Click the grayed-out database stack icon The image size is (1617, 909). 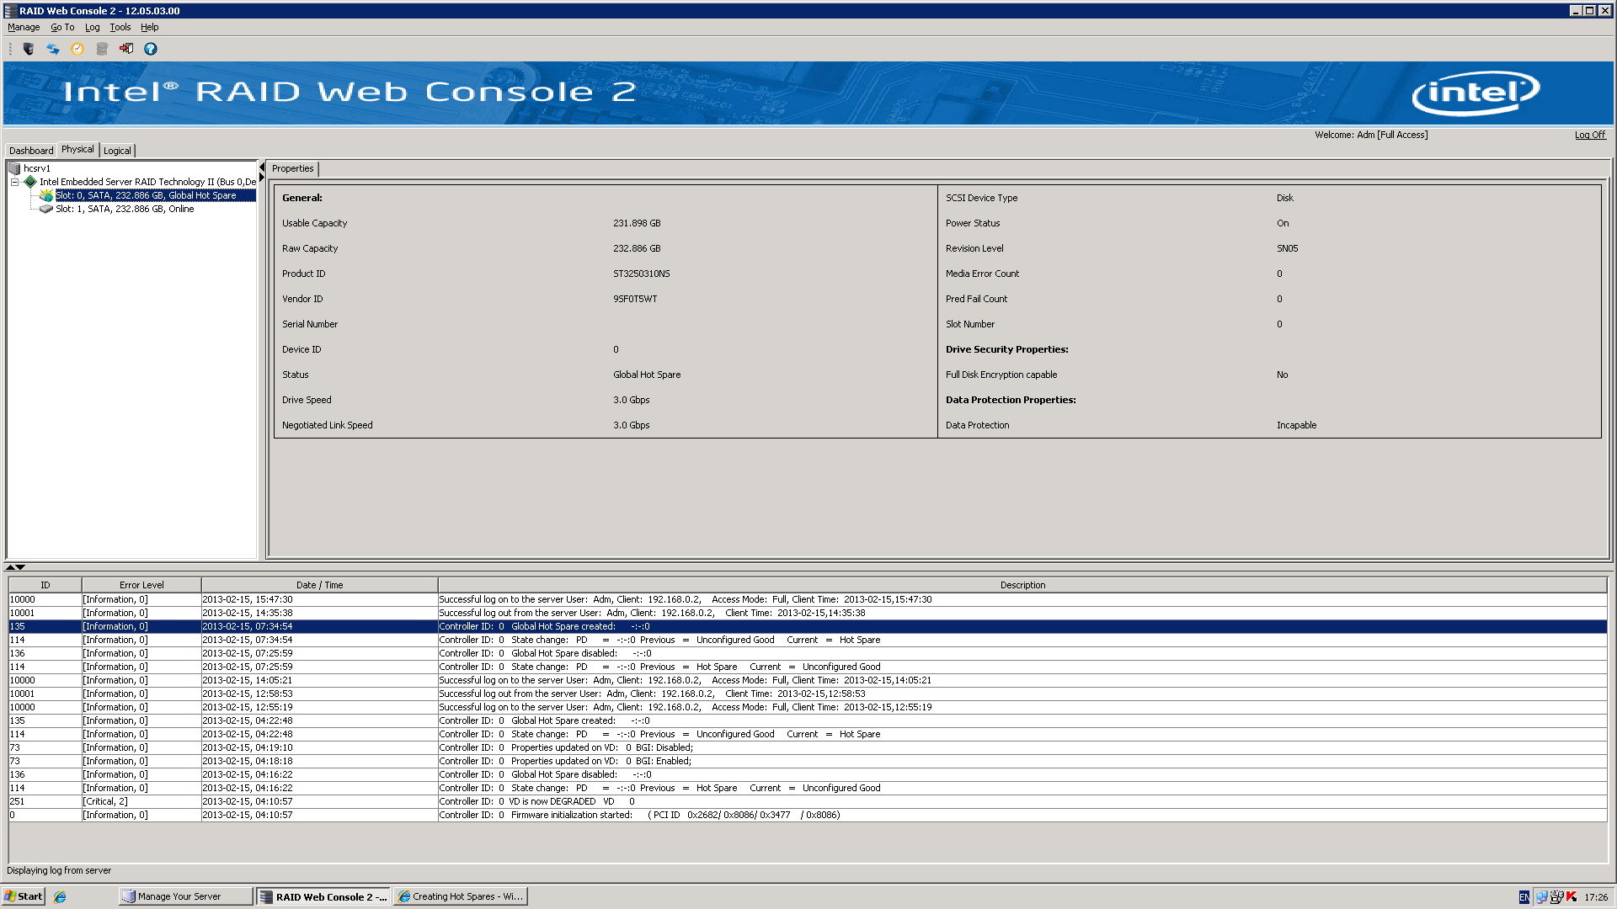pyautogui.click(x=102, y=49)
